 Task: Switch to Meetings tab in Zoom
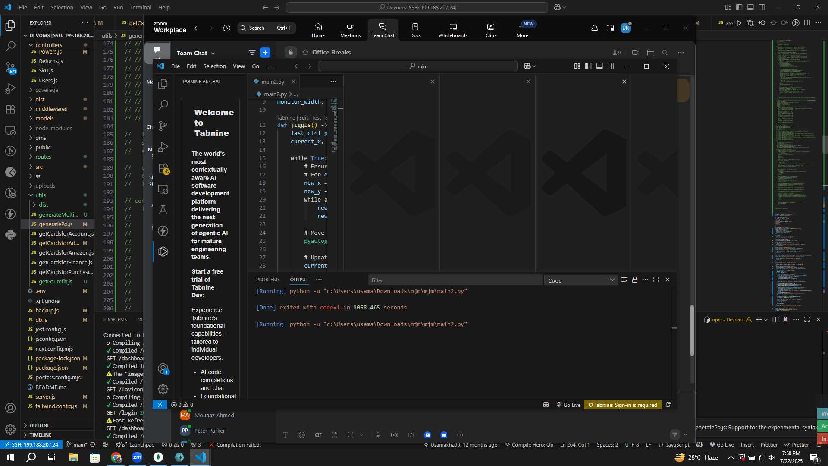[351, 30]
